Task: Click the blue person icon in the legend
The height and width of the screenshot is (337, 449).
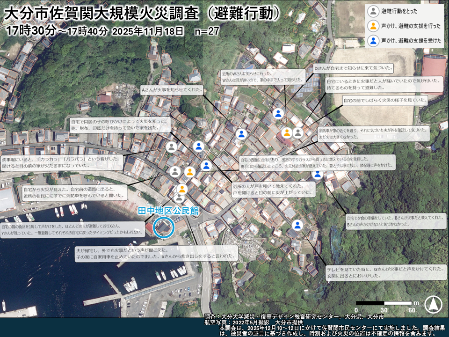Action: (x=373, y=41)
